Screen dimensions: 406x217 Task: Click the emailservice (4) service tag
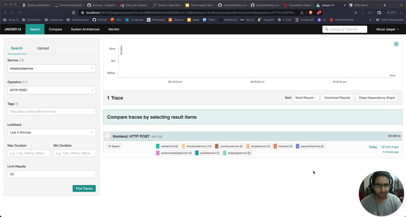pyautogui.click(x=259, y=146)
